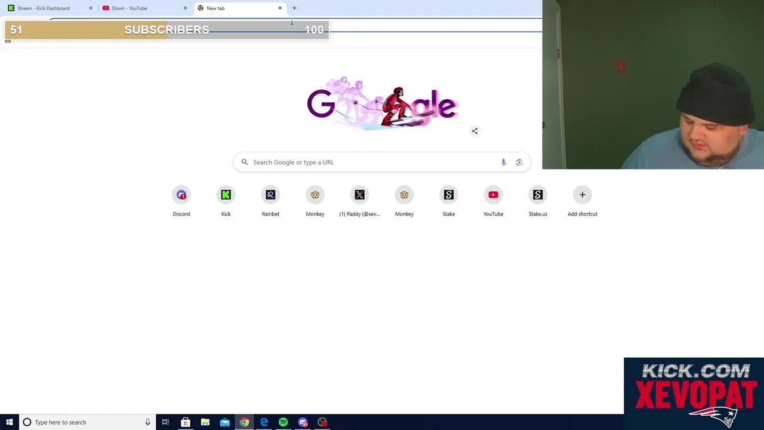Open Spotify from taskbar

pyautogui.click(x=283, y=422)
